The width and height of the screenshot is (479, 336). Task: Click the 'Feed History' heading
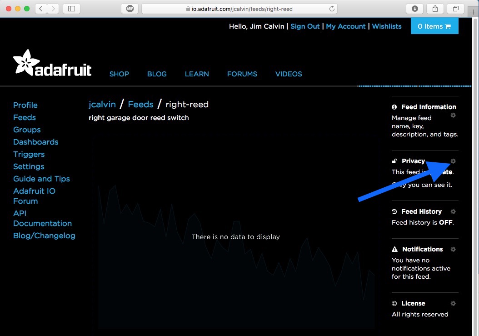421,211
